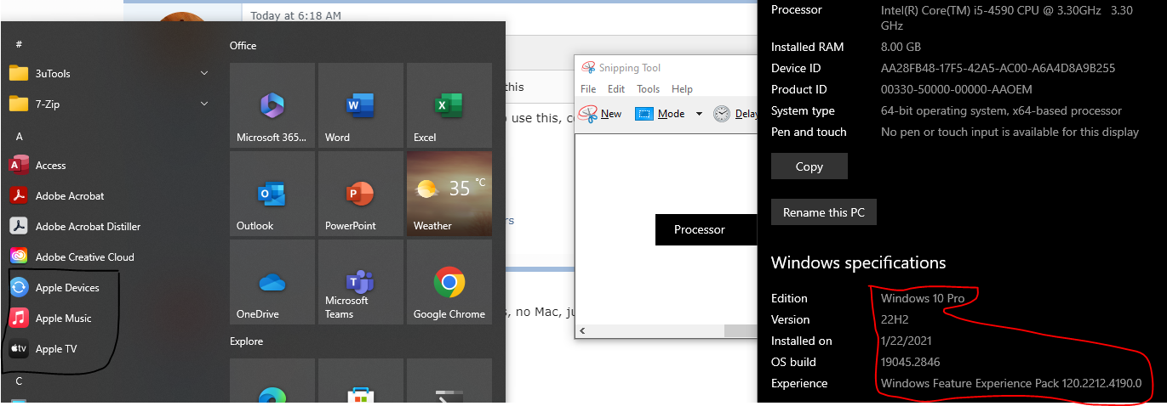Click the Installed RAM value 8.00 GB
1167x406 pixels.
[x=901, y=47]
